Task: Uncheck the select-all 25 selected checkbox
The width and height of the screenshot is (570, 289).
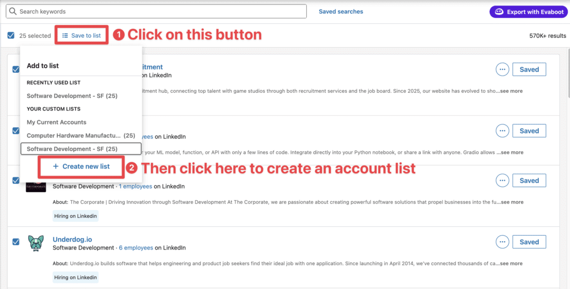Action: click(11, 35)
